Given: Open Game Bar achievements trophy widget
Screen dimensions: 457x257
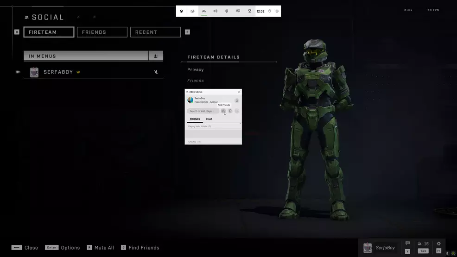Looking at the screenshot, I should click(249, 11).
